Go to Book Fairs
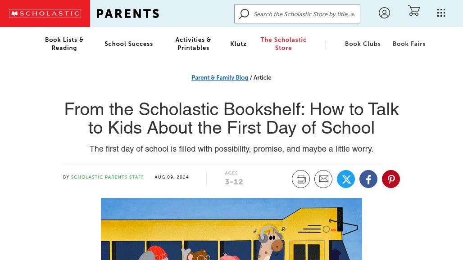Image resolution: width=463 pixels, height=260 pixels. click(409, 44)
